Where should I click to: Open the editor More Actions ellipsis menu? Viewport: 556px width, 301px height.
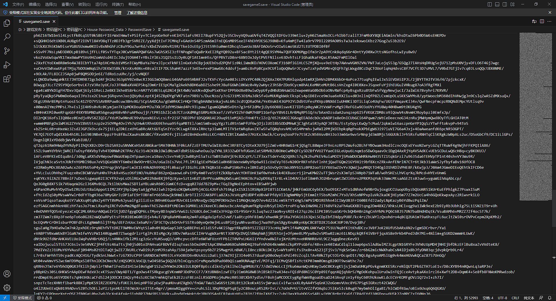[x=549, y=21]
